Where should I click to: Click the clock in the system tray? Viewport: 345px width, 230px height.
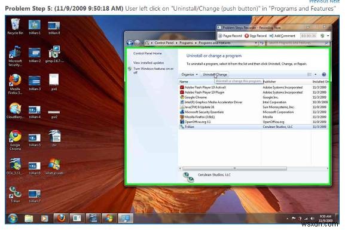[325, 218]
